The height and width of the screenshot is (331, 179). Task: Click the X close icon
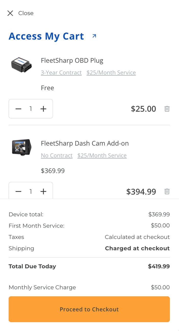pos(10,13)
